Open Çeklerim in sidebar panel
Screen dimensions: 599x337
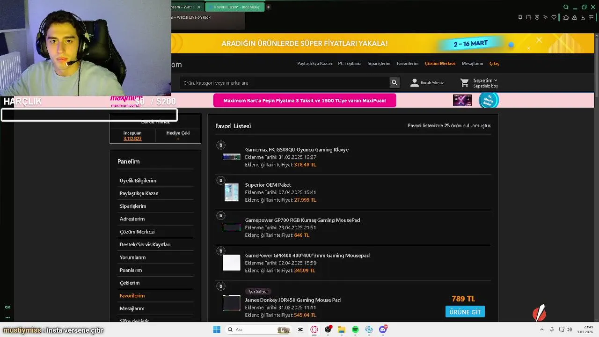pyautogui.click(x=130, y=283)
